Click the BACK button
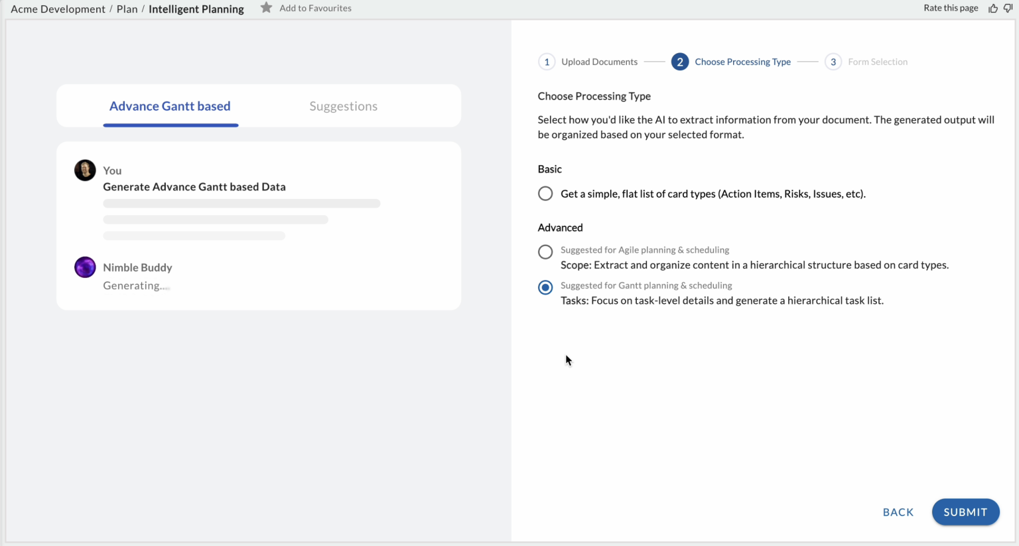The height and width of the screenshot is (546, 1019). (x=898, y=512)
